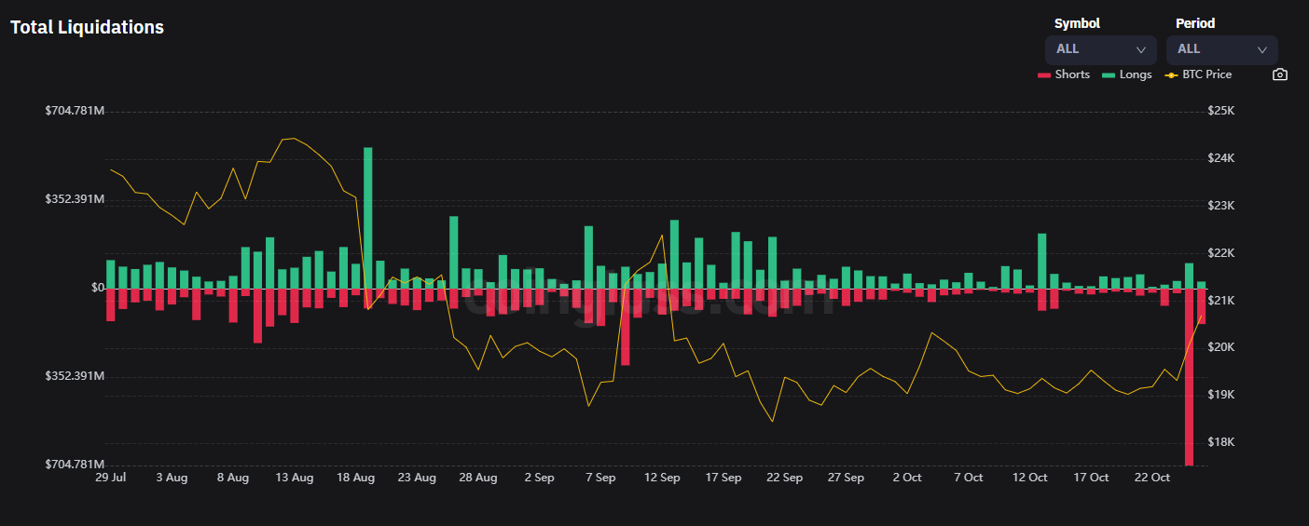The image size is (1309, 526).
Task: Click the camera screenshot icon
Action: point(1280,74)
